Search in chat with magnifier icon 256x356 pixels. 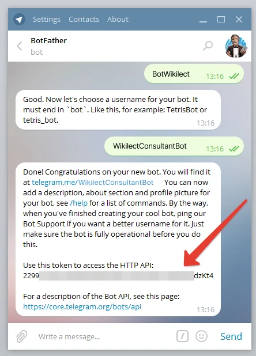(208, 46)
